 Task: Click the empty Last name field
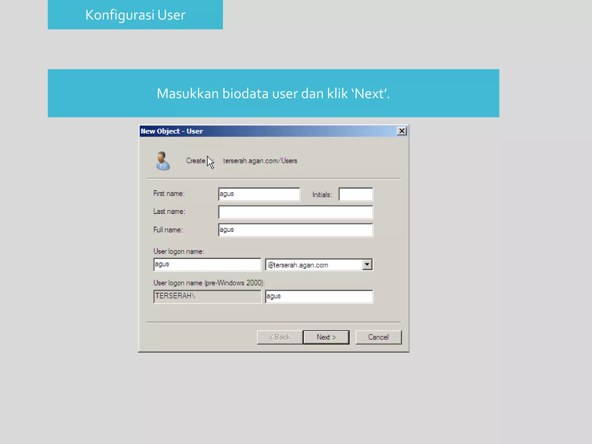point(295,212)
